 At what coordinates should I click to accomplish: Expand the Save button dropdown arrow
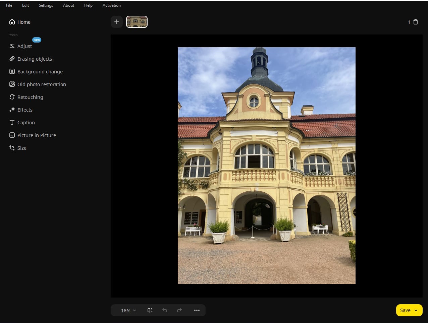415,310
